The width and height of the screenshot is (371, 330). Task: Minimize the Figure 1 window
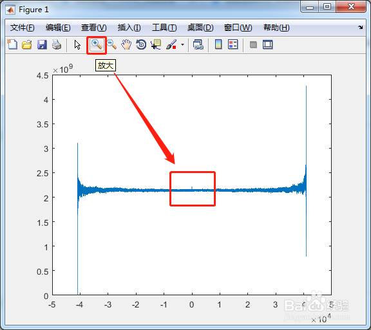click(x=310, y=7)
